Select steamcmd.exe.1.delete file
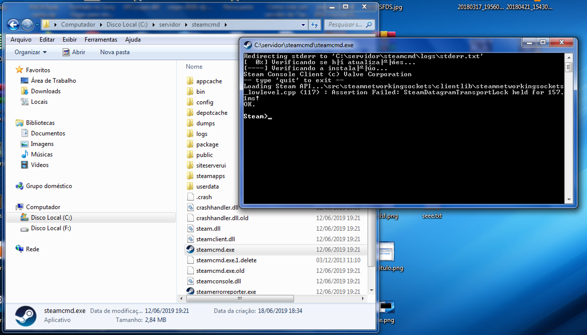This screenshot has width=587, height=335. pyautogui.click(x=226, y=260)
